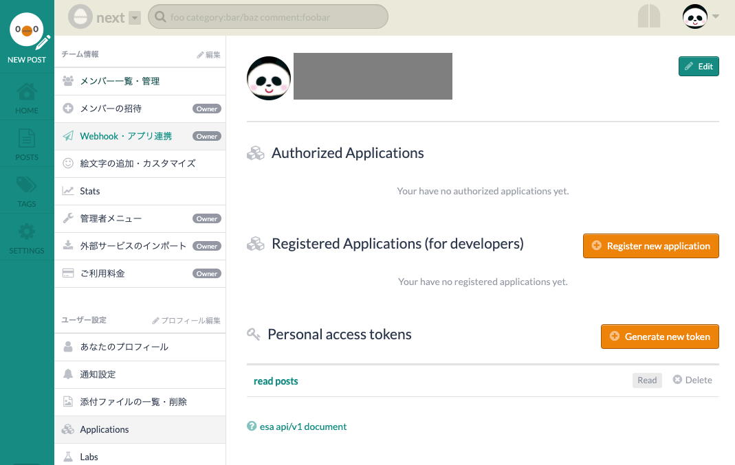The width and height of the screenshot is (735, 465).
Task: Click the gate icon in the top bar
Action: coord(648,17)
